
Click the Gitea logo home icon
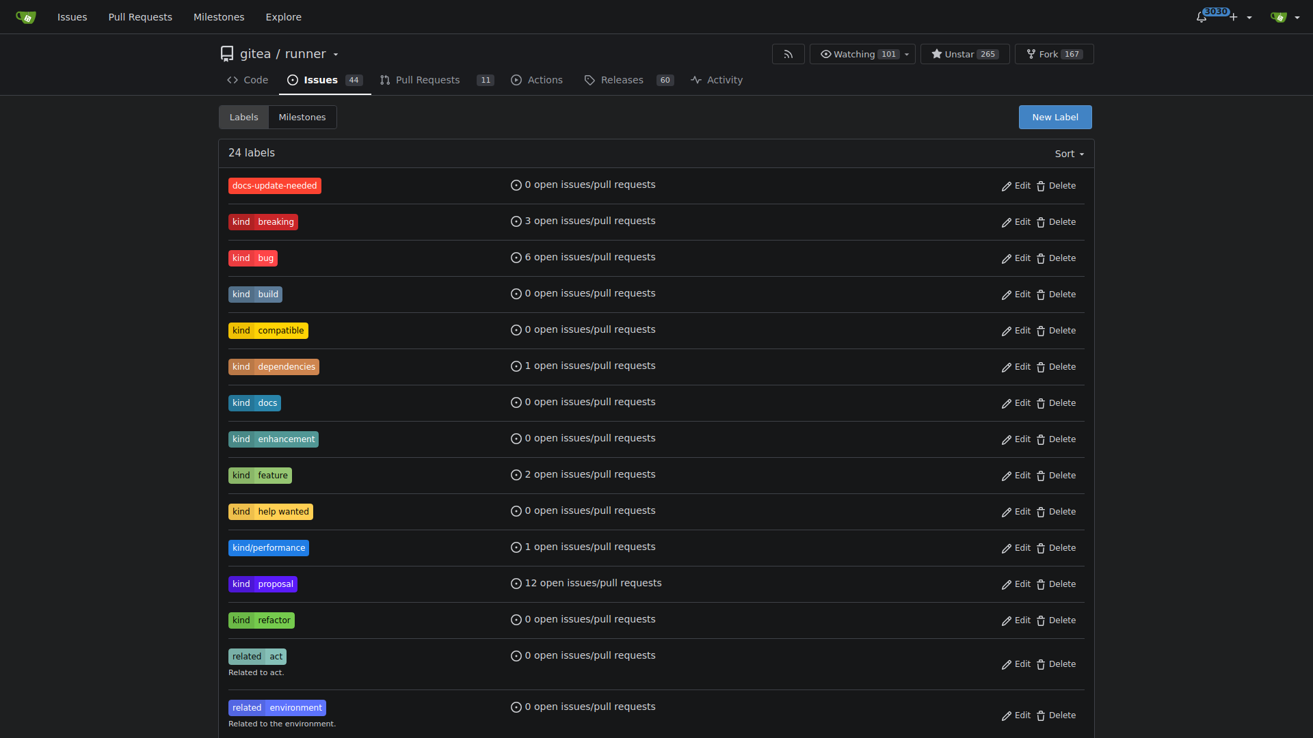coord(25,17)
